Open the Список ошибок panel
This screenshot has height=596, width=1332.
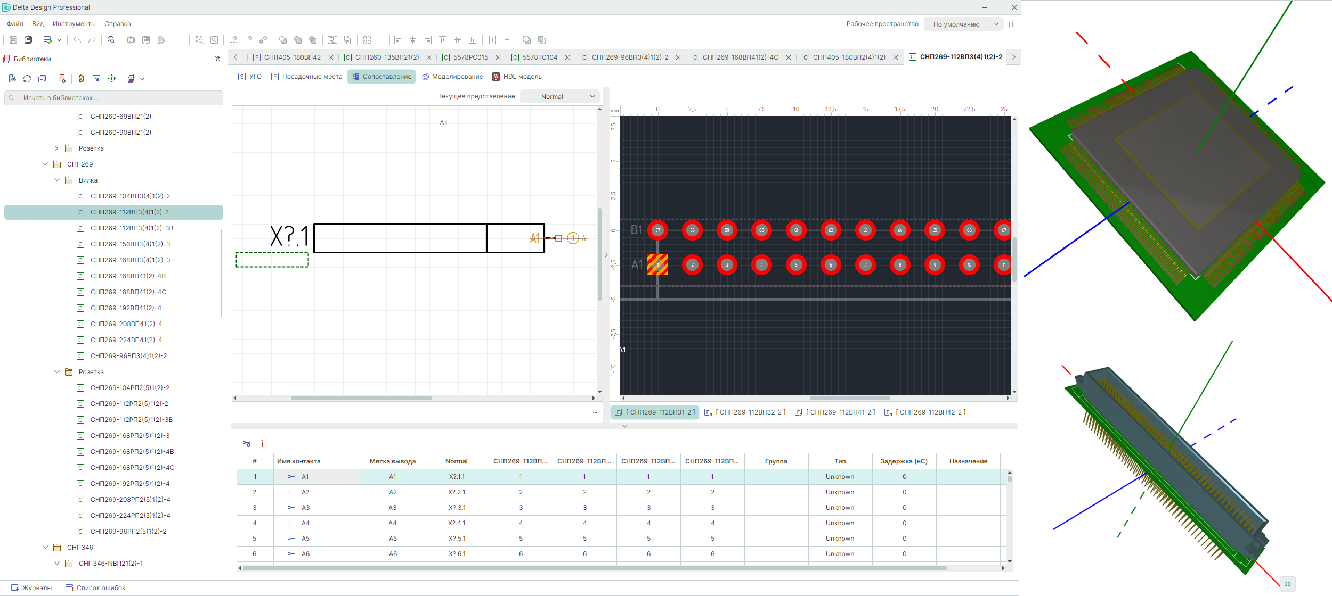95,588
